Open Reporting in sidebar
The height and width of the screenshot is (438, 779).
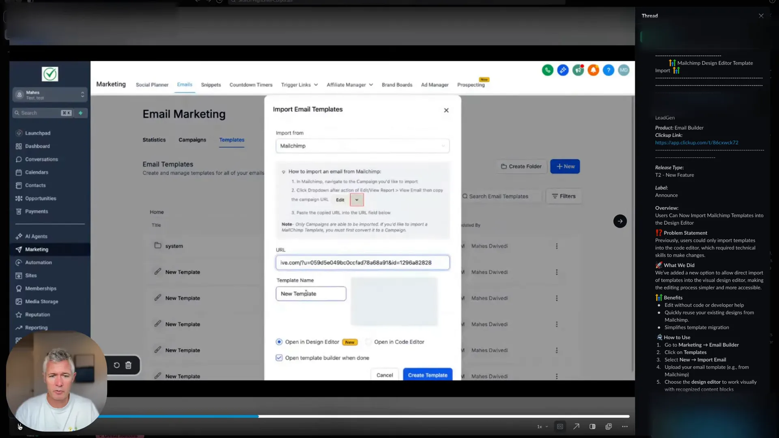pyautogui.click(x=36, y=328)
